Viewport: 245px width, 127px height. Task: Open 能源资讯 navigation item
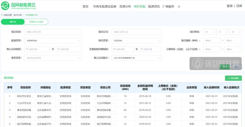click(154, 7)
